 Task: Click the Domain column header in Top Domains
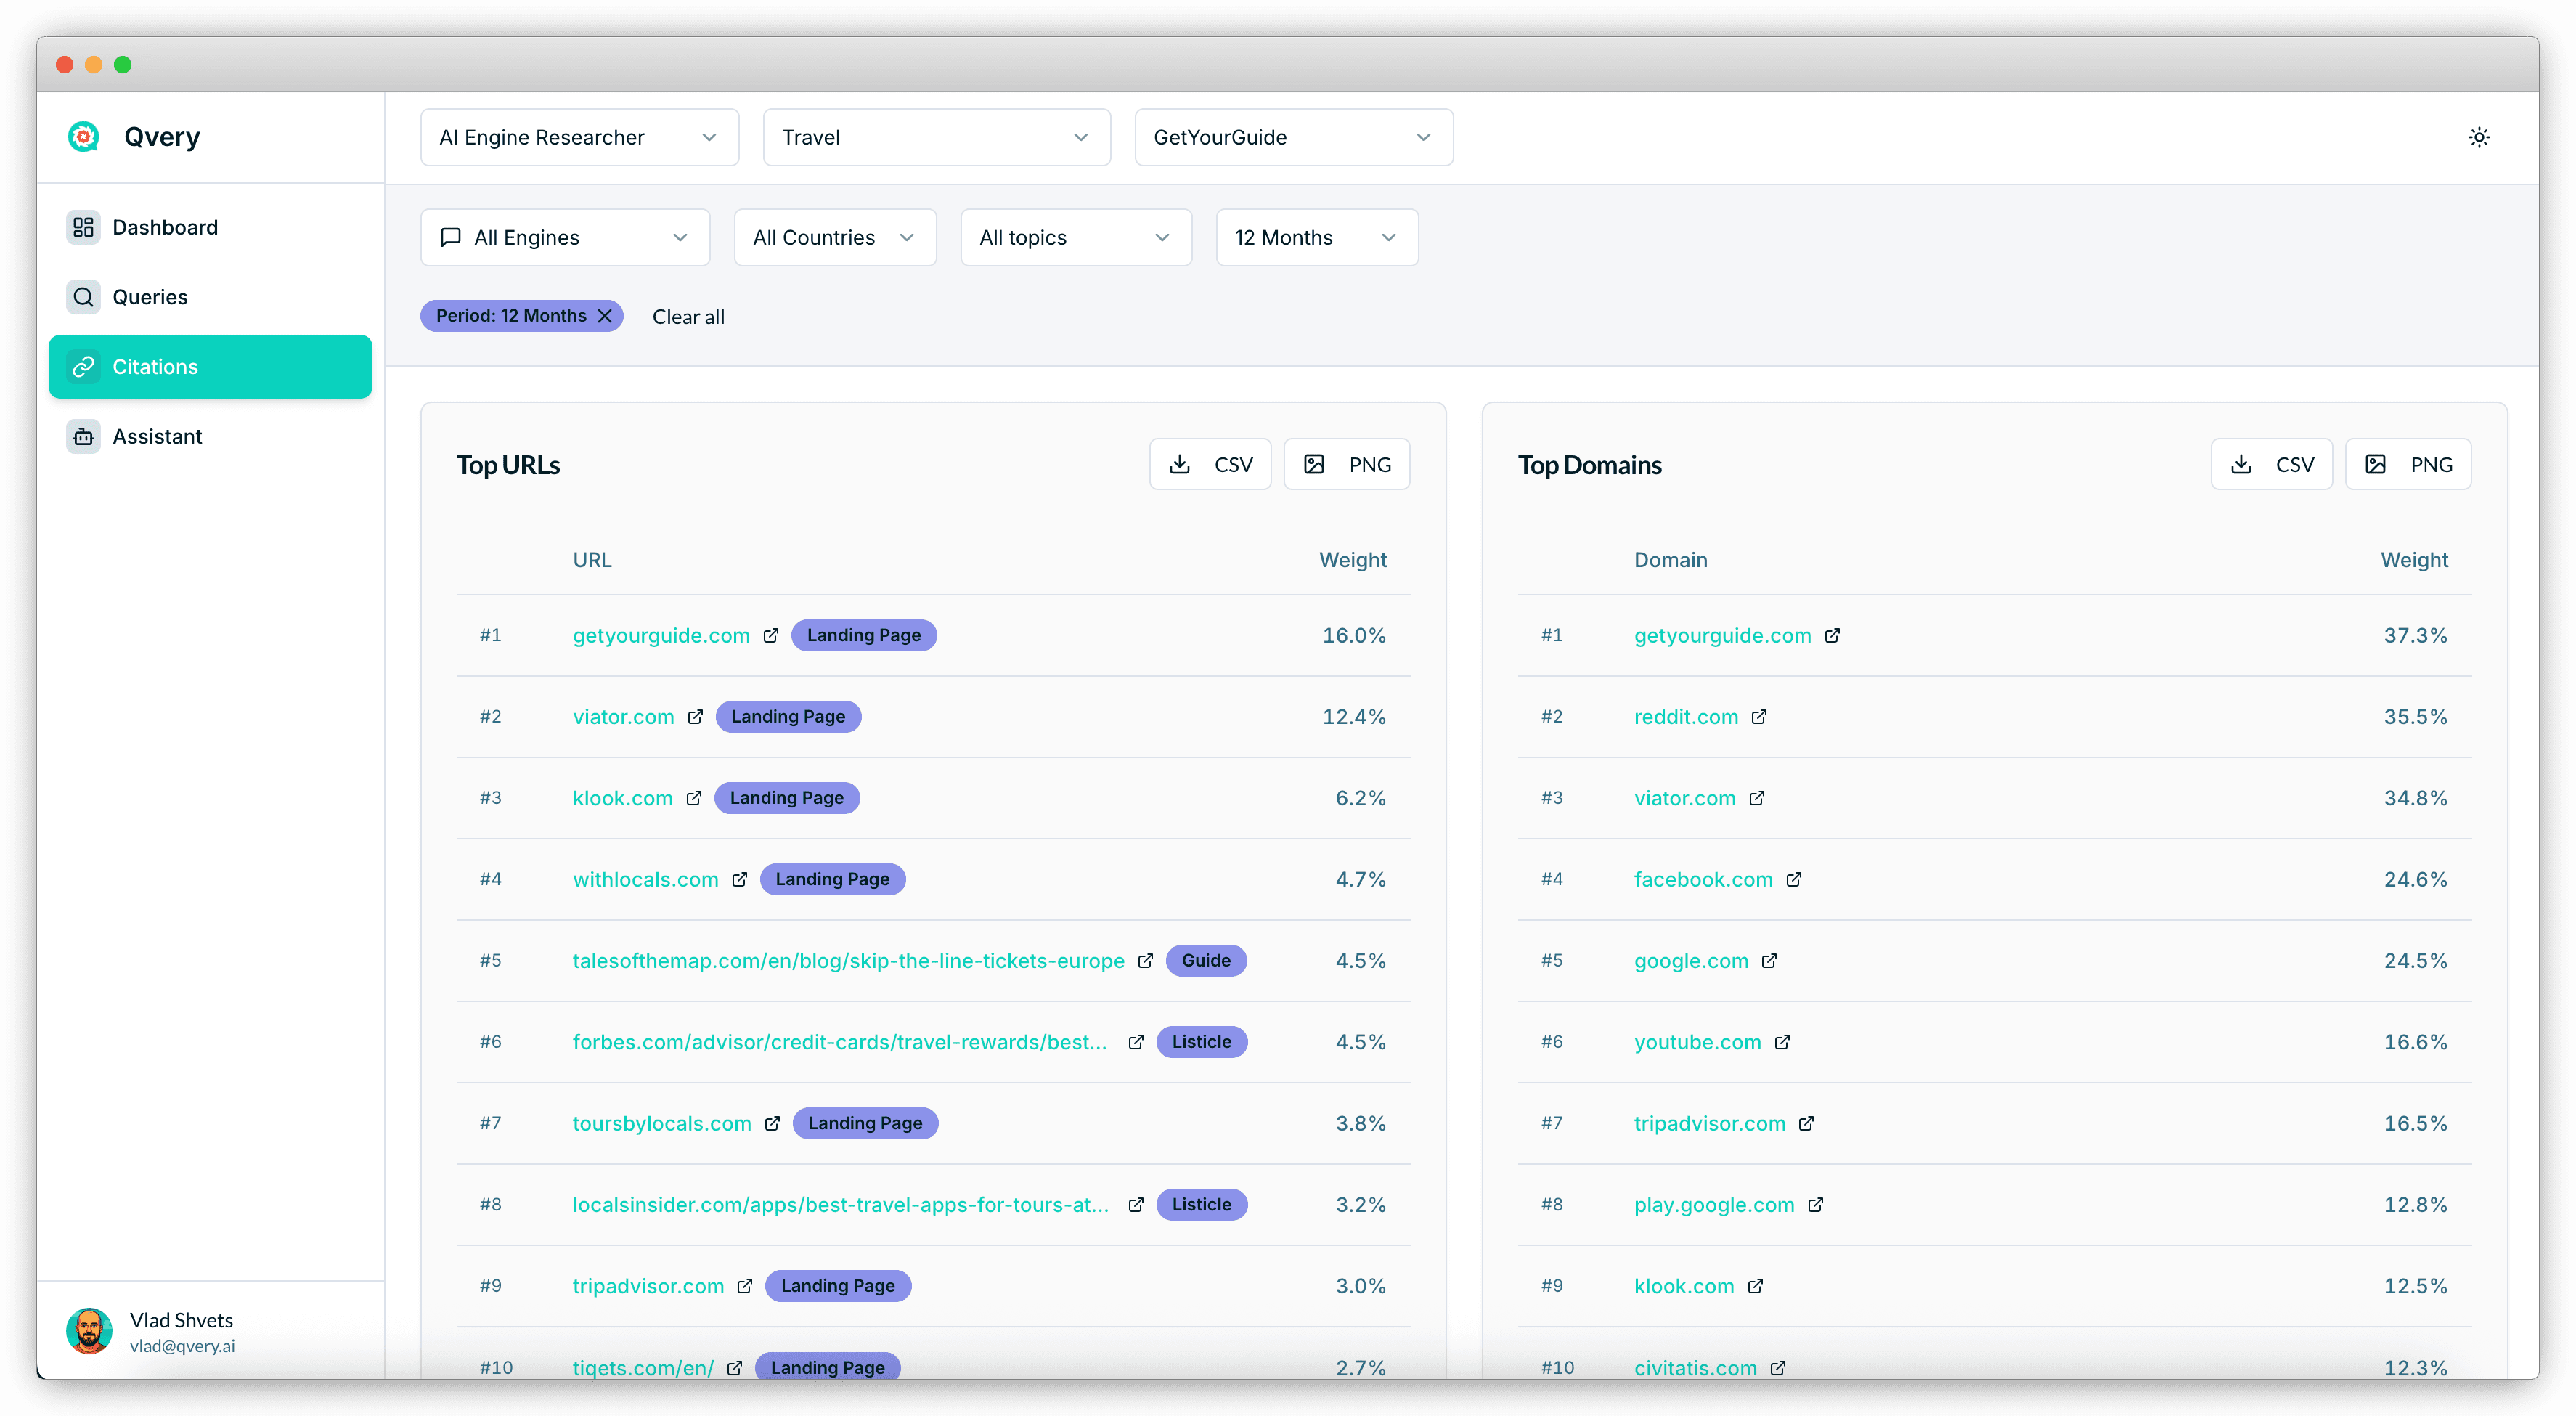point(1670,560)
